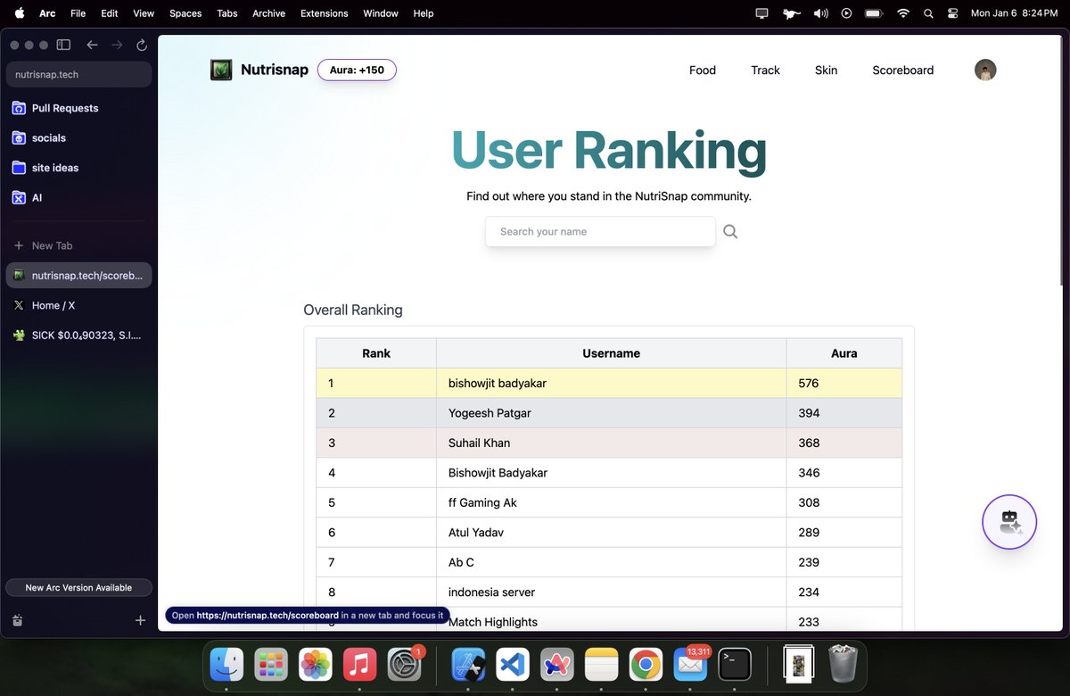The height and width of the screenshot is (696, 1070).
Task: Open Mail app in the dock
Action: click(x=690, y=665)
